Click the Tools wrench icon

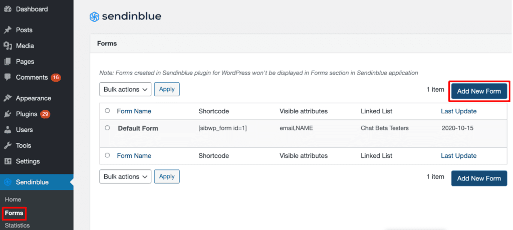[x=8, y=146]
